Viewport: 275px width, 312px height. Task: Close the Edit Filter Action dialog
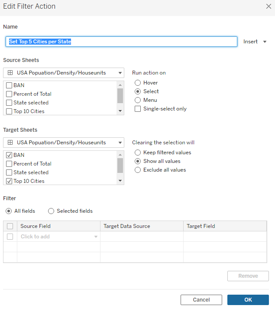(x=269, y=6)
